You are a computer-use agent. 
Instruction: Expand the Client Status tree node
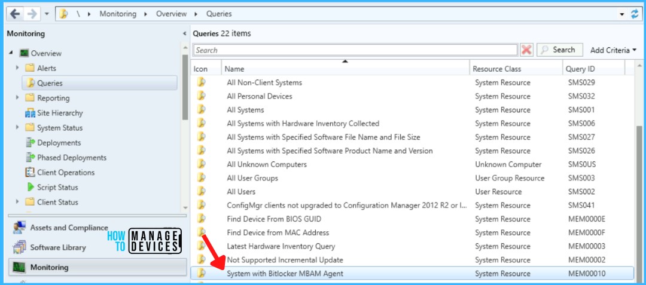pyautogui.click(x=17, y=201)
